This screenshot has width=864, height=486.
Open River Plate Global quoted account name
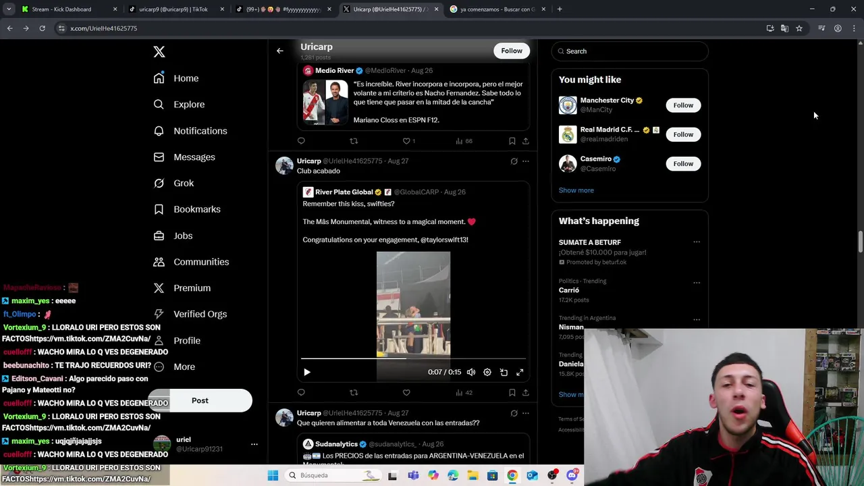[x=344, y=192]
